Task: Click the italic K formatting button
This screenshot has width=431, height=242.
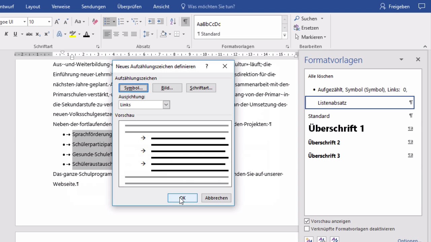Action: coord(6,34)
